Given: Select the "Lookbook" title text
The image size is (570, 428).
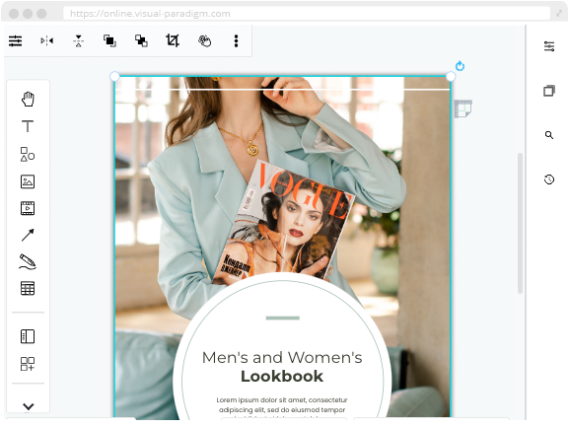Looking at the screenshot, I should [x=282, y=377].
